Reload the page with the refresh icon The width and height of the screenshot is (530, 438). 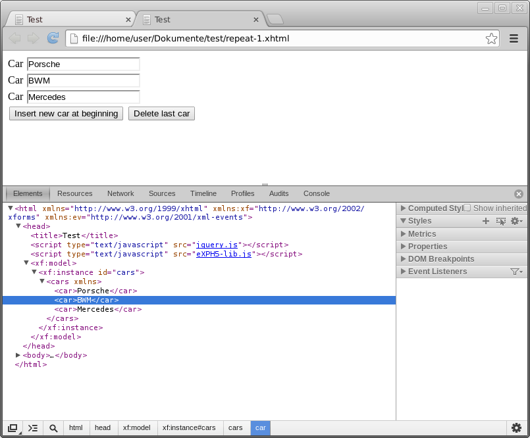click(53, 38)
